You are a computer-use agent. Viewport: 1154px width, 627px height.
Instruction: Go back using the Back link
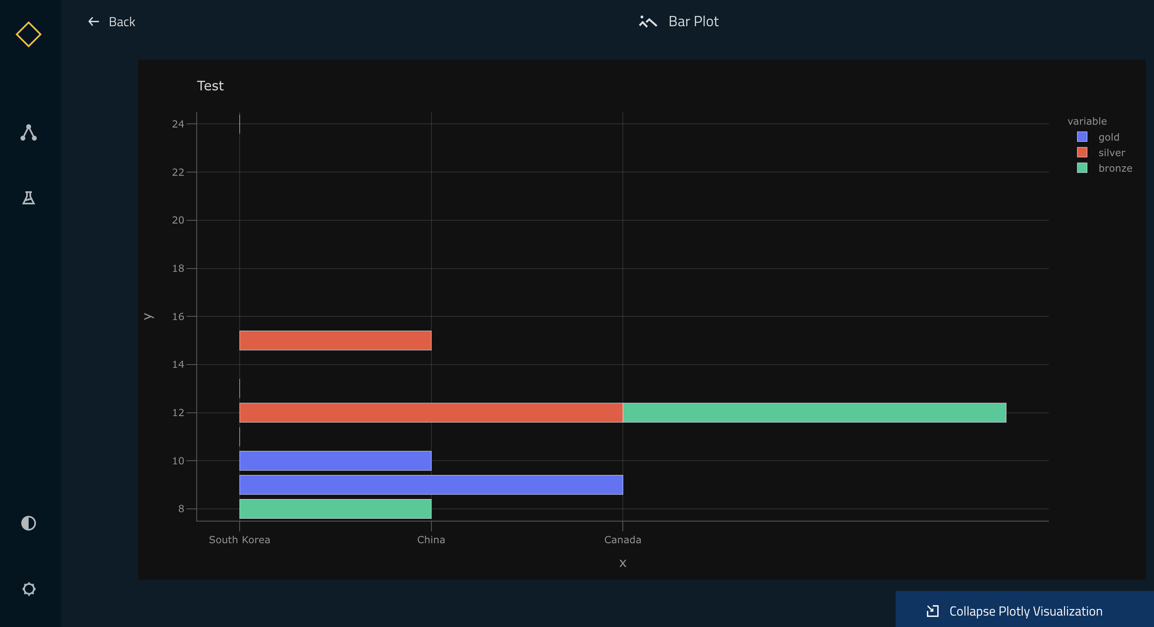point(112,22)
